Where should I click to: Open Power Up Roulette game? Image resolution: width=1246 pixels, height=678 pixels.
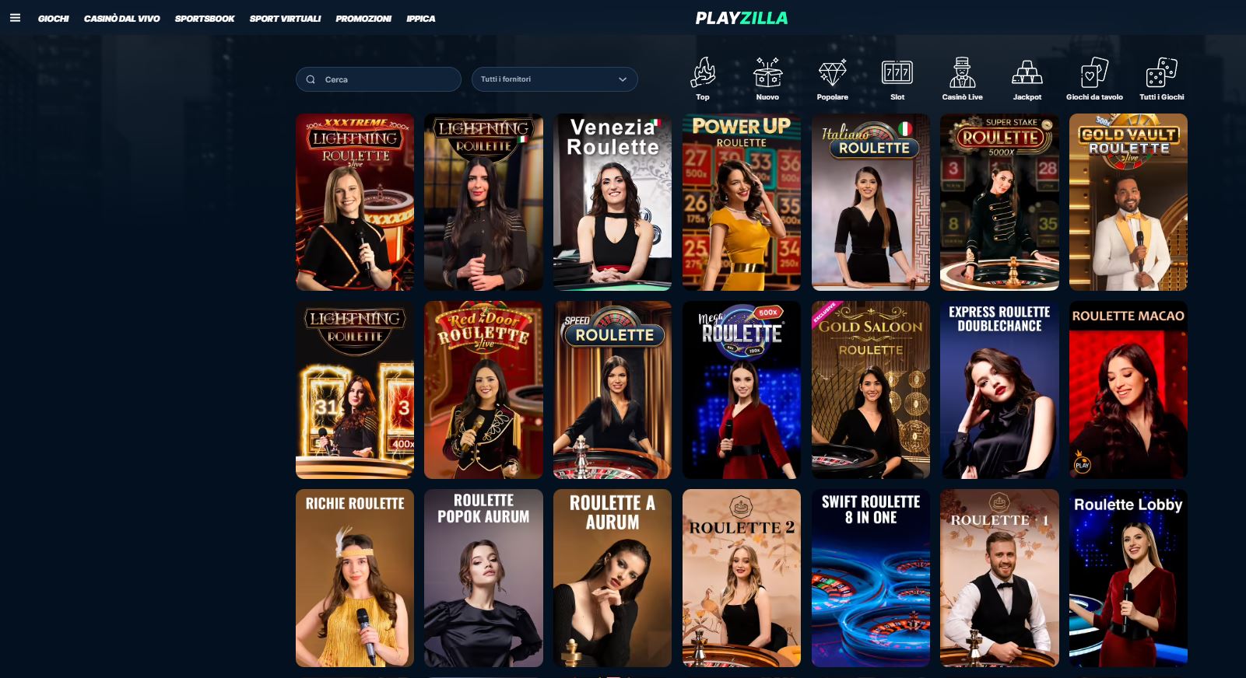click(742, 202)
